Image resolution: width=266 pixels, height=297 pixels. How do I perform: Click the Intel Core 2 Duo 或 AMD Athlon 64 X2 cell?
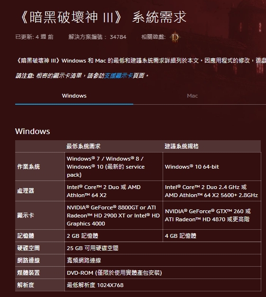(114, 191)
